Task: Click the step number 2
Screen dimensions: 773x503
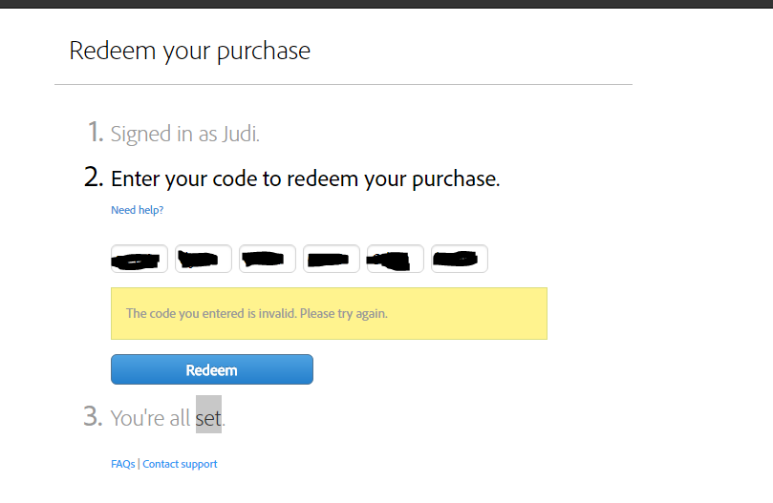Action: 94,178
